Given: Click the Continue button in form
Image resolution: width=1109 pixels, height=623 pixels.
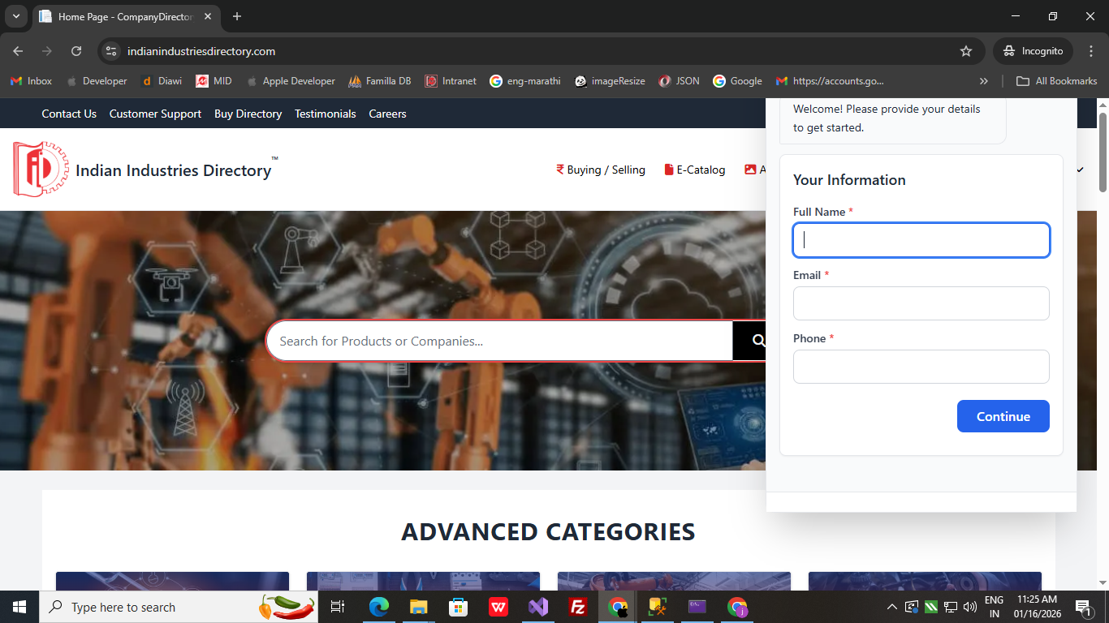Looking at the screenshot, I should click(1003, 416).
